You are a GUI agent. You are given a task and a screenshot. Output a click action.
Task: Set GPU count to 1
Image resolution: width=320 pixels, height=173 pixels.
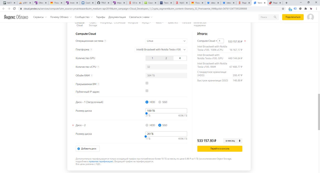pos(152,58)
